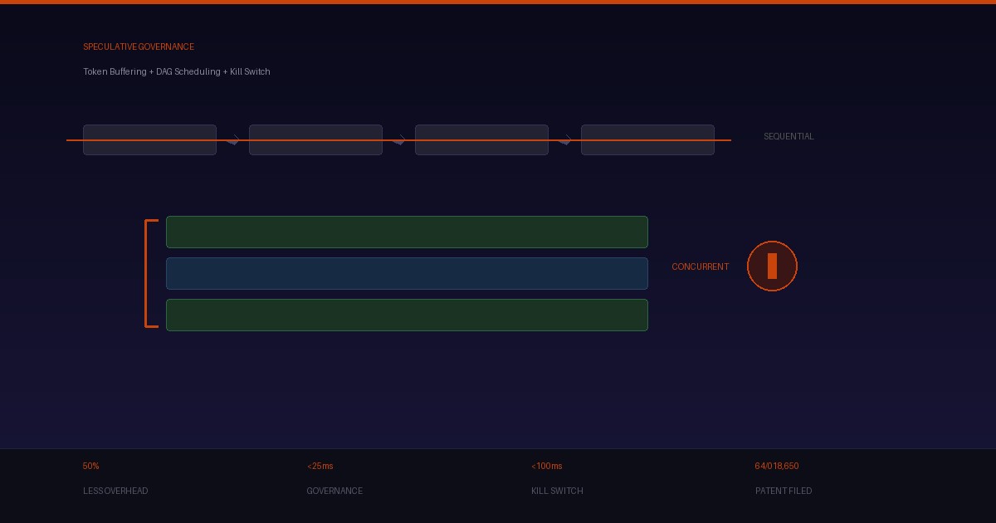Click the SEQUENTIAL label
The image size is (996, 523).
(788, 136)
